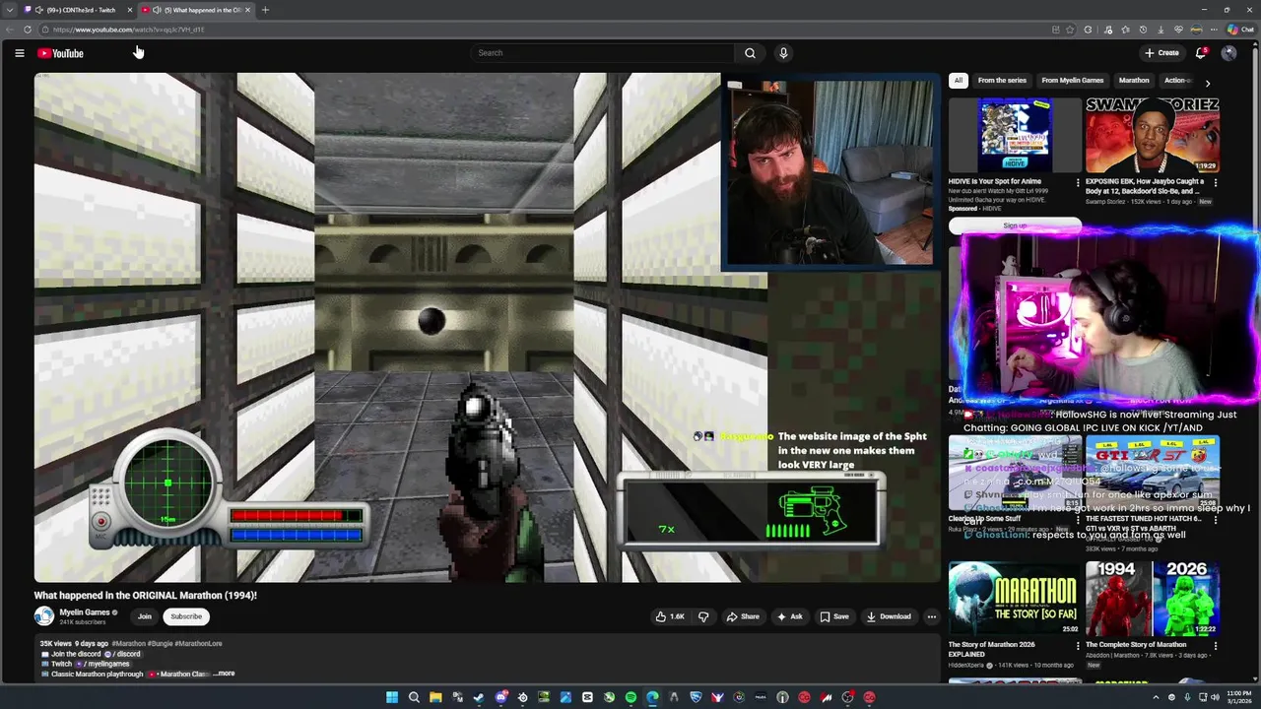The width and height of the screenshot is (1261, 709).
Task: Open the account avatar menu
Action: (x=1228, y=53)
